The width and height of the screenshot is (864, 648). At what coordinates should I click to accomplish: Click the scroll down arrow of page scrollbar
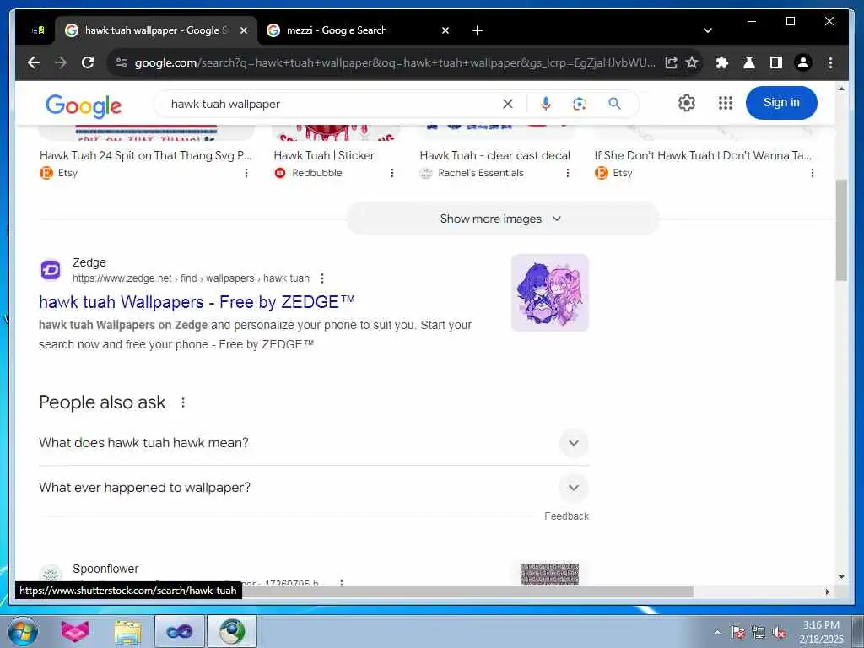[x=841, y=577]
